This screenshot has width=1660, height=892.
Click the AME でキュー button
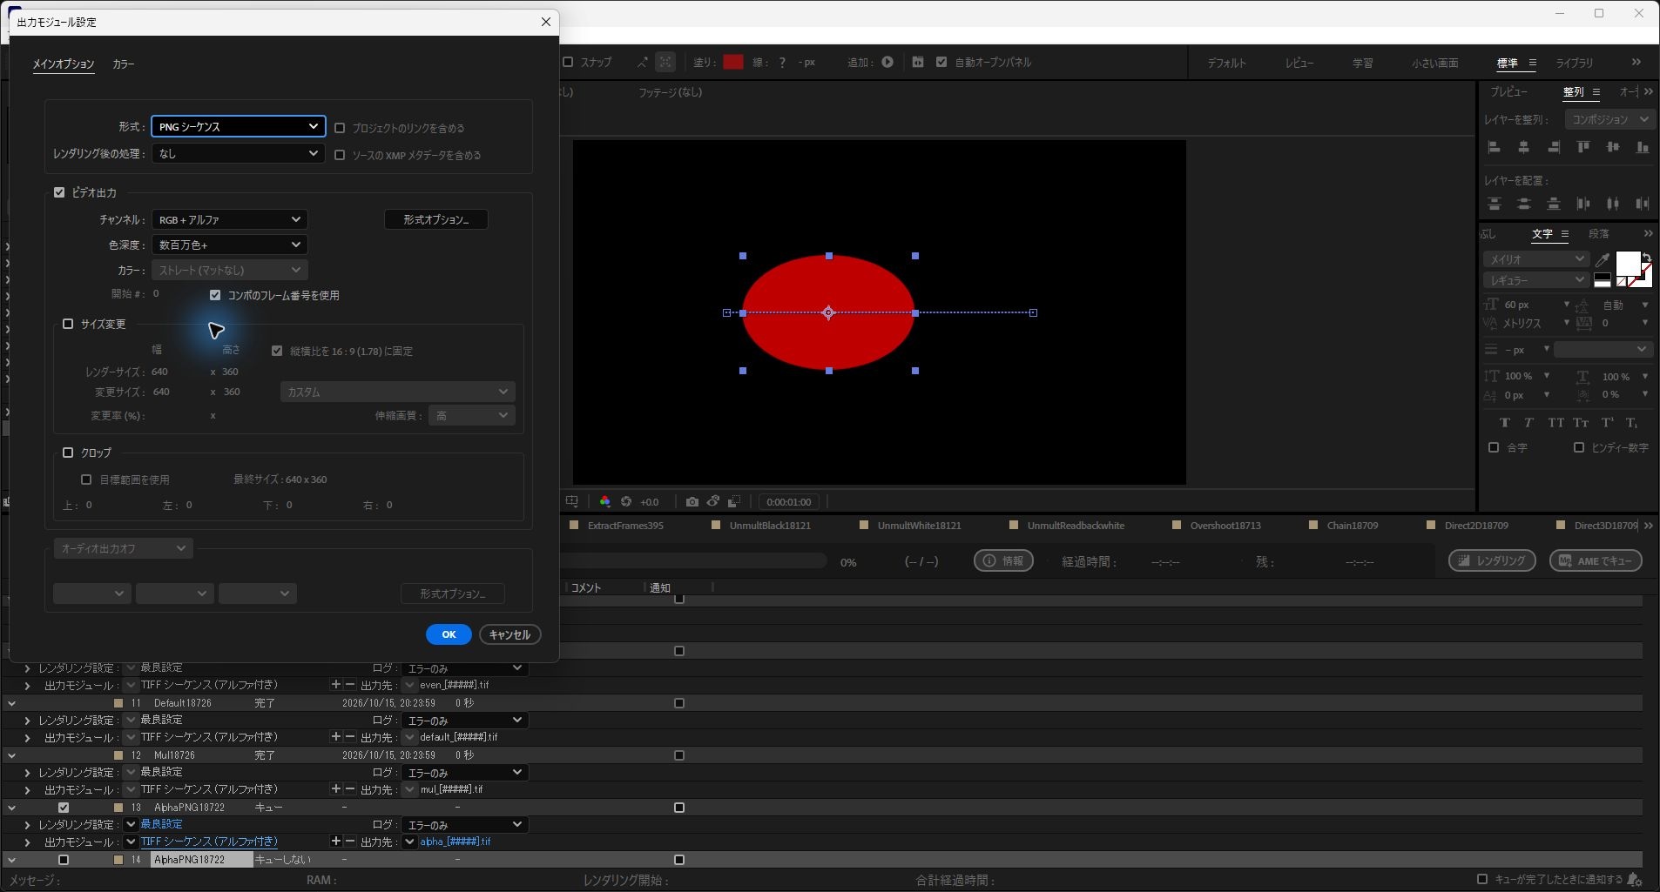1596,560
